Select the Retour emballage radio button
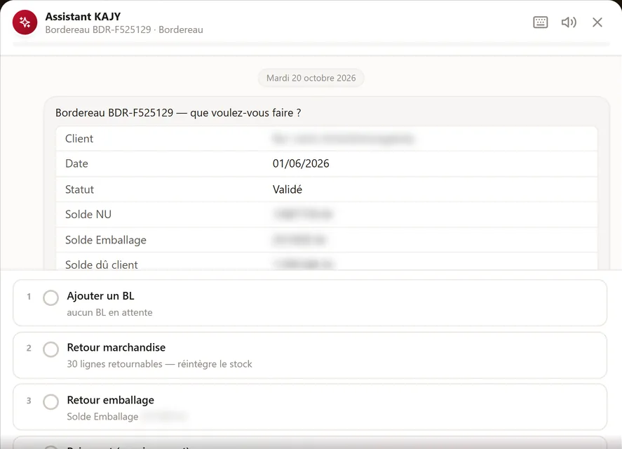622x449 pixels. tap(50, 402)
